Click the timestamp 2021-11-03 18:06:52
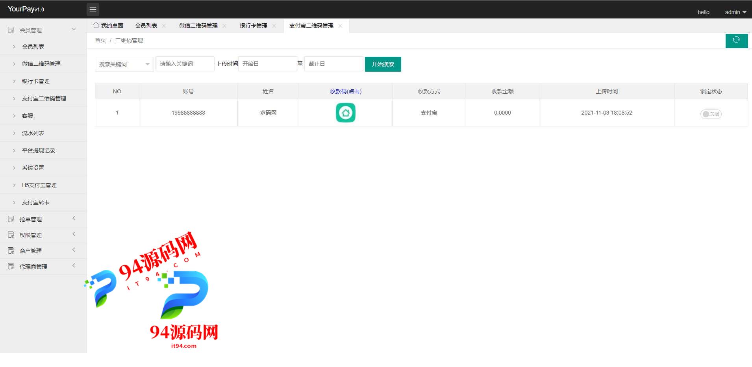Screen dimensions: 752x367 pos(607,113)
